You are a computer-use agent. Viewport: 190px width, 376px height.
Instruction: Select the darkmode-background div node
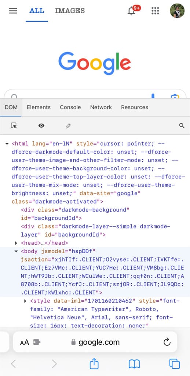point(75,214)
